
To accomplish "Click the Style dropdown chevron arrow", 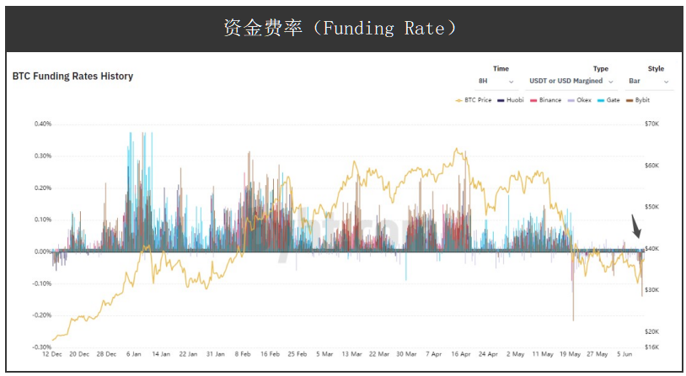I will point(666,82).
